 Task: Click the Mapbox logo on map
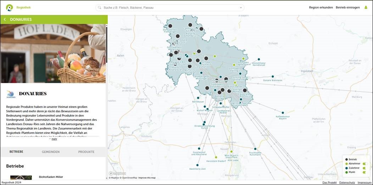click(117, 173)
